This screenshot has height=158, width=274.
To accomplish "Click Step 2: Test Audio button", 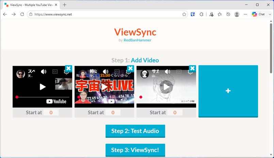I will [135, 131].
